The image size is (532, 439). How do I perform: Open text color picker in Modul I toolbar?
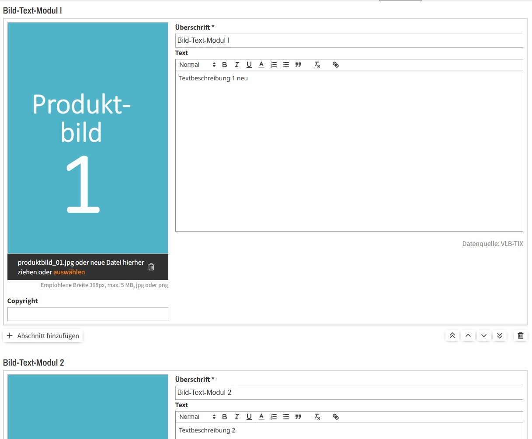click(261, 65)
